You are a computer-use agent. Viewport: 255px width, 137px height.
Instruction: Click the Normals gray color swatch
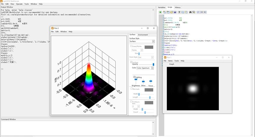(149, 90)
